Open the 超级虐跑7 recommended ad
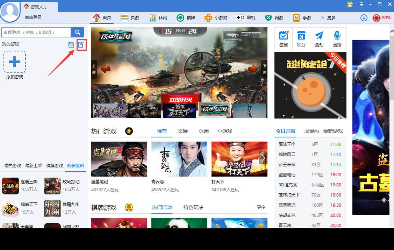394x250 pixels. click(x=310, y=85)
